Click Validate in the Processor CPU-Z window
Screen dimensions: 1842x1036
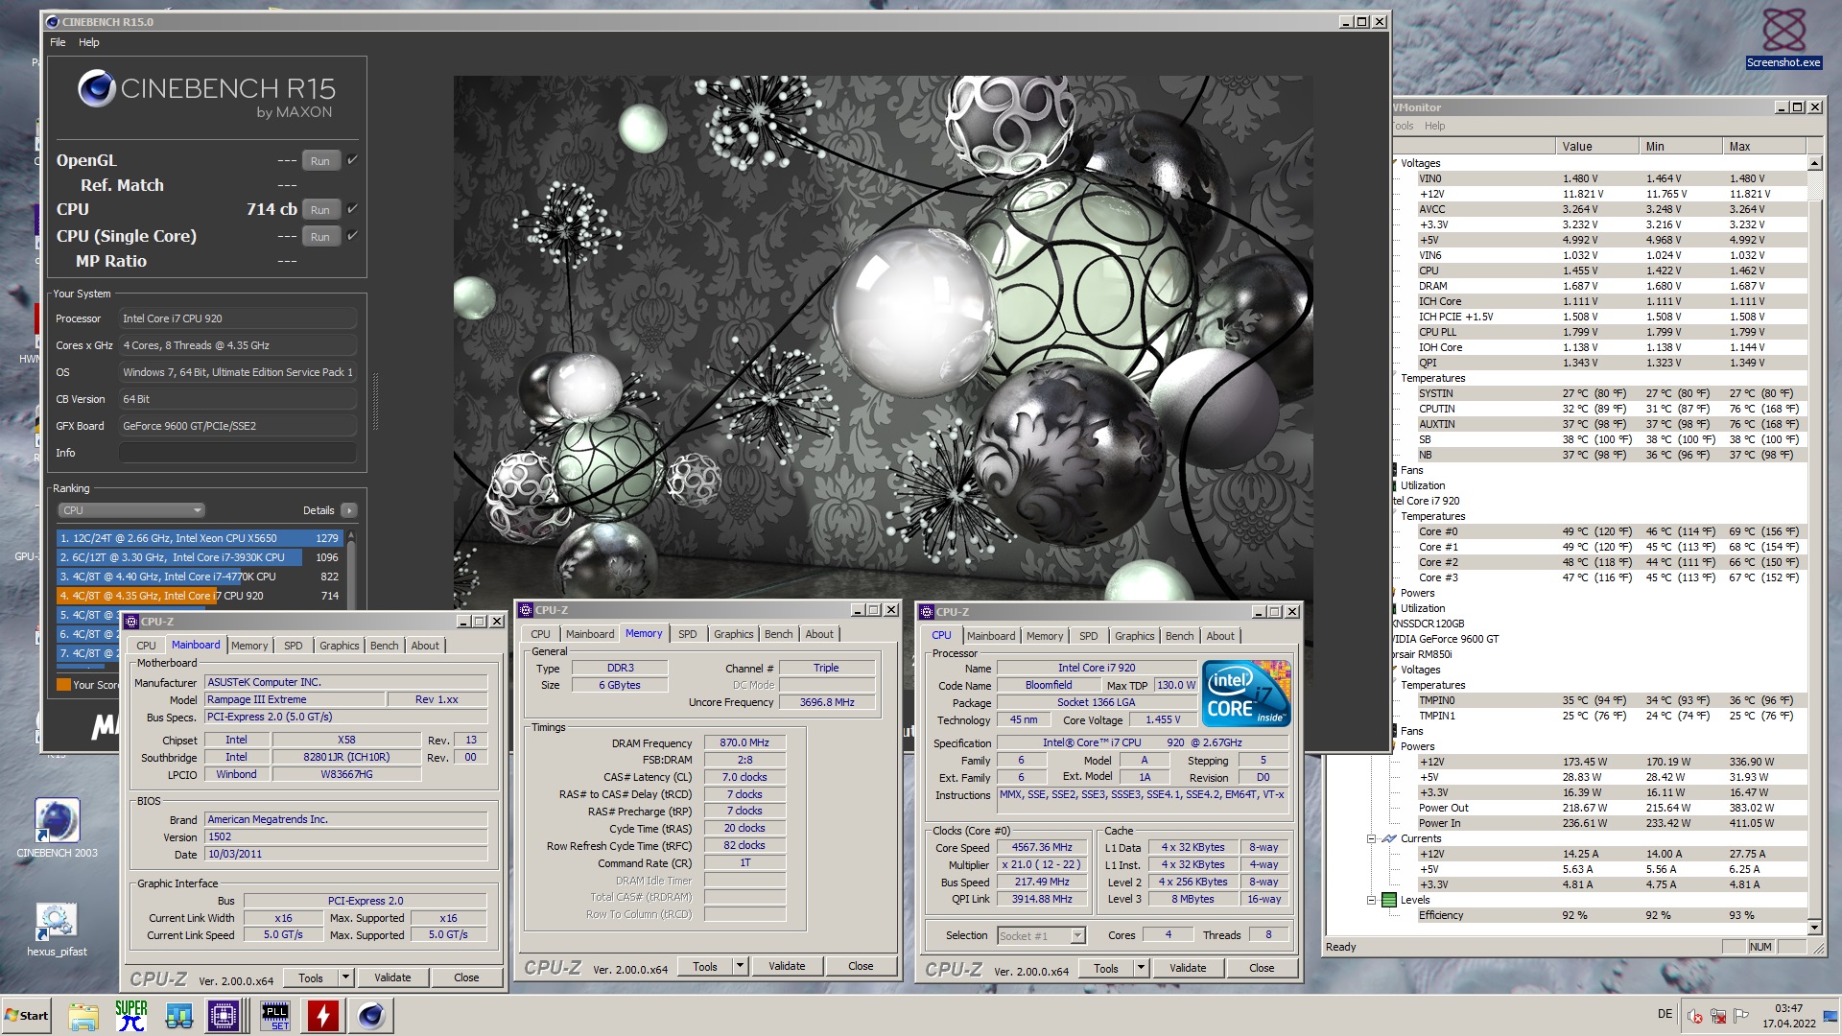(x=1187, y=968)
